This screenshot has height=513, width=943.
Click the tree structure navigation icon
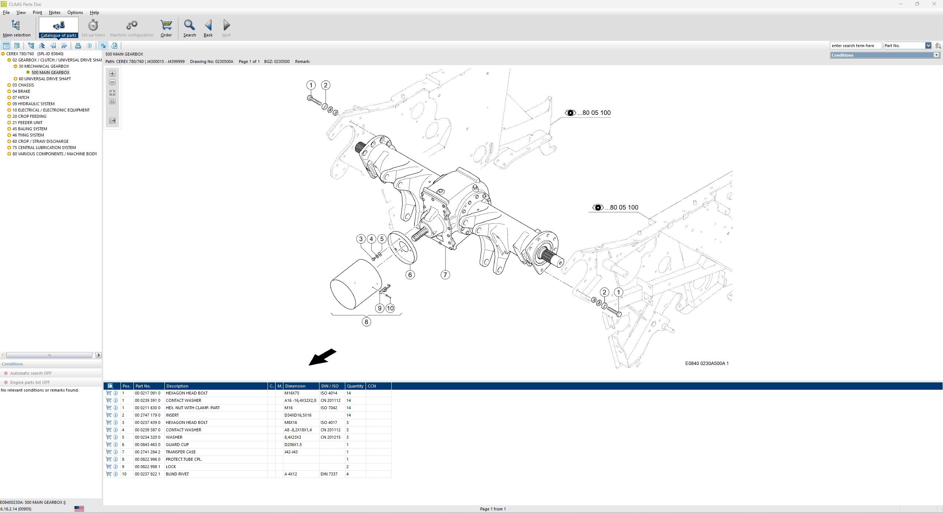click(x=31, y=45)
